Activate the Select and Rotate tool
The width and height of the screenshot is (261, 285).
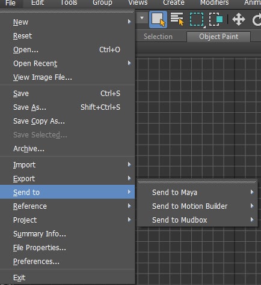coord(256,19)
